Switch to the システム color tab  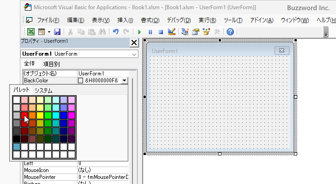point(43,91)
